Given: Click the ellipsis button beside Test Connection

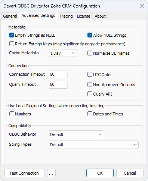Looking at the screenshot, I should point(51,173).
